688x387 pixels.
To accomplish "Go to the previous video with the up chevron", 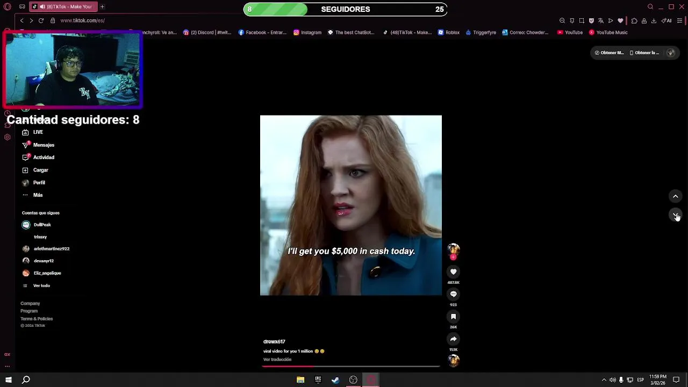I will (676, 196).
